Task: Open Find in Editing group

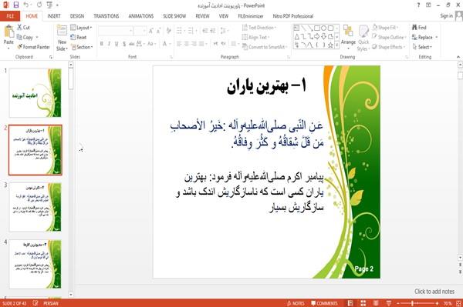Action: pyautogui.click(x=419, y=28)
